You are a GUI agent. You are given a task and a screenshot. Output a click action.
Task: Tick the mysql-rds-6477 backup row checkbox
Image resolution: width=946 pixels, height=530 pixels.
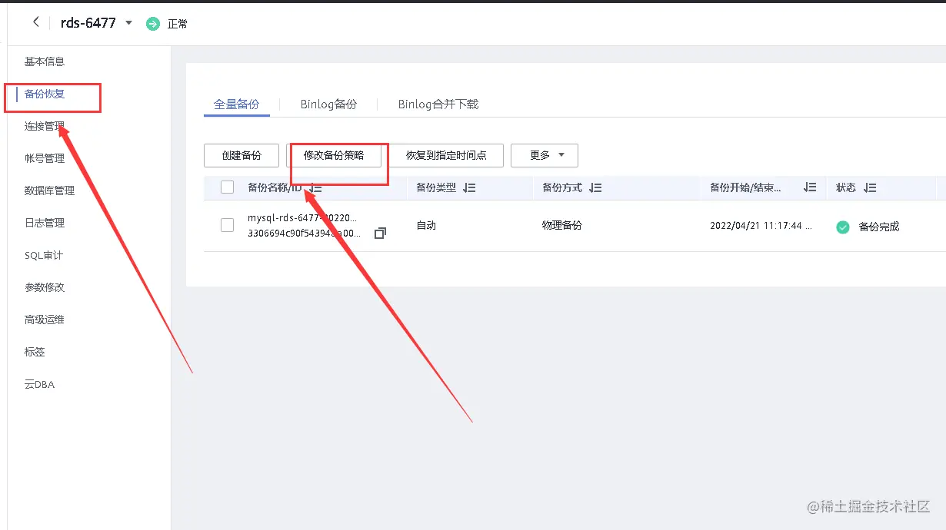(227, 225)
